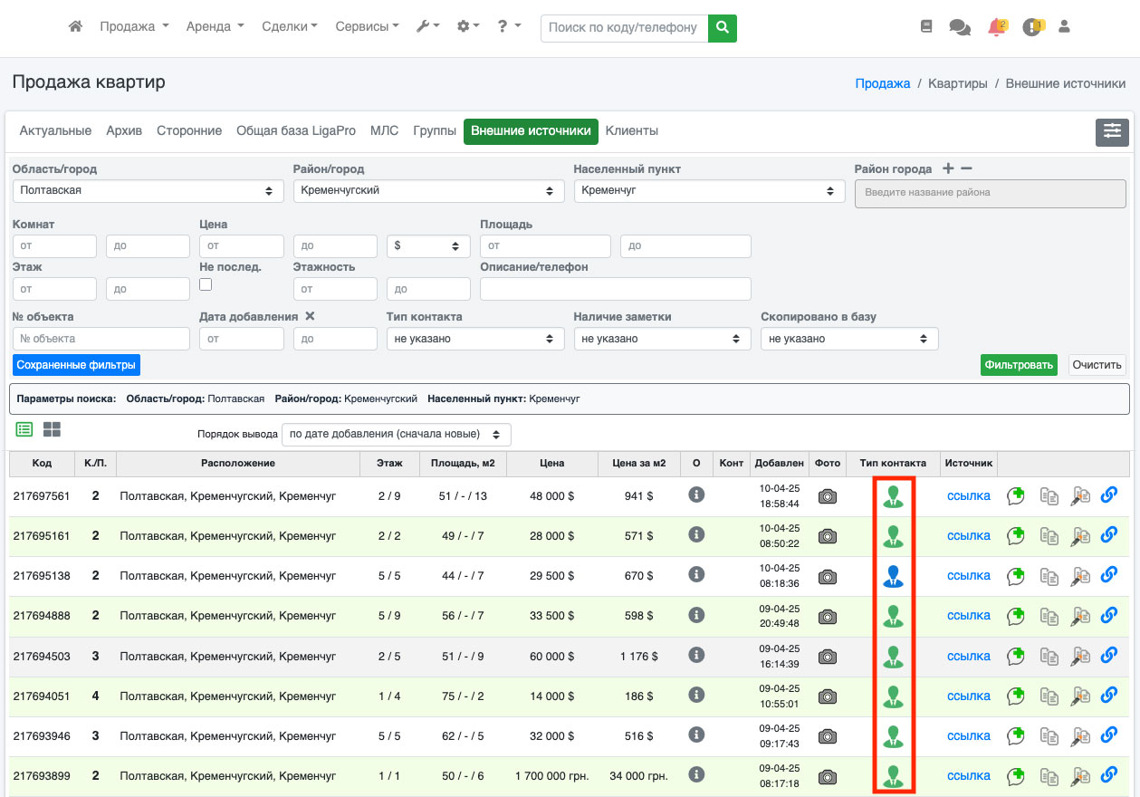Open the "Порядок вывода" sort dropdown
The height and width of the screenshot is (797, 1140).
coord(396,435)
